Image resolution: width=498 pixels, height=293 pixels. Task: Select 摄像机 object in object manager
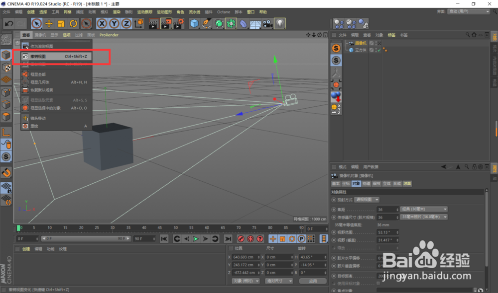361,43
